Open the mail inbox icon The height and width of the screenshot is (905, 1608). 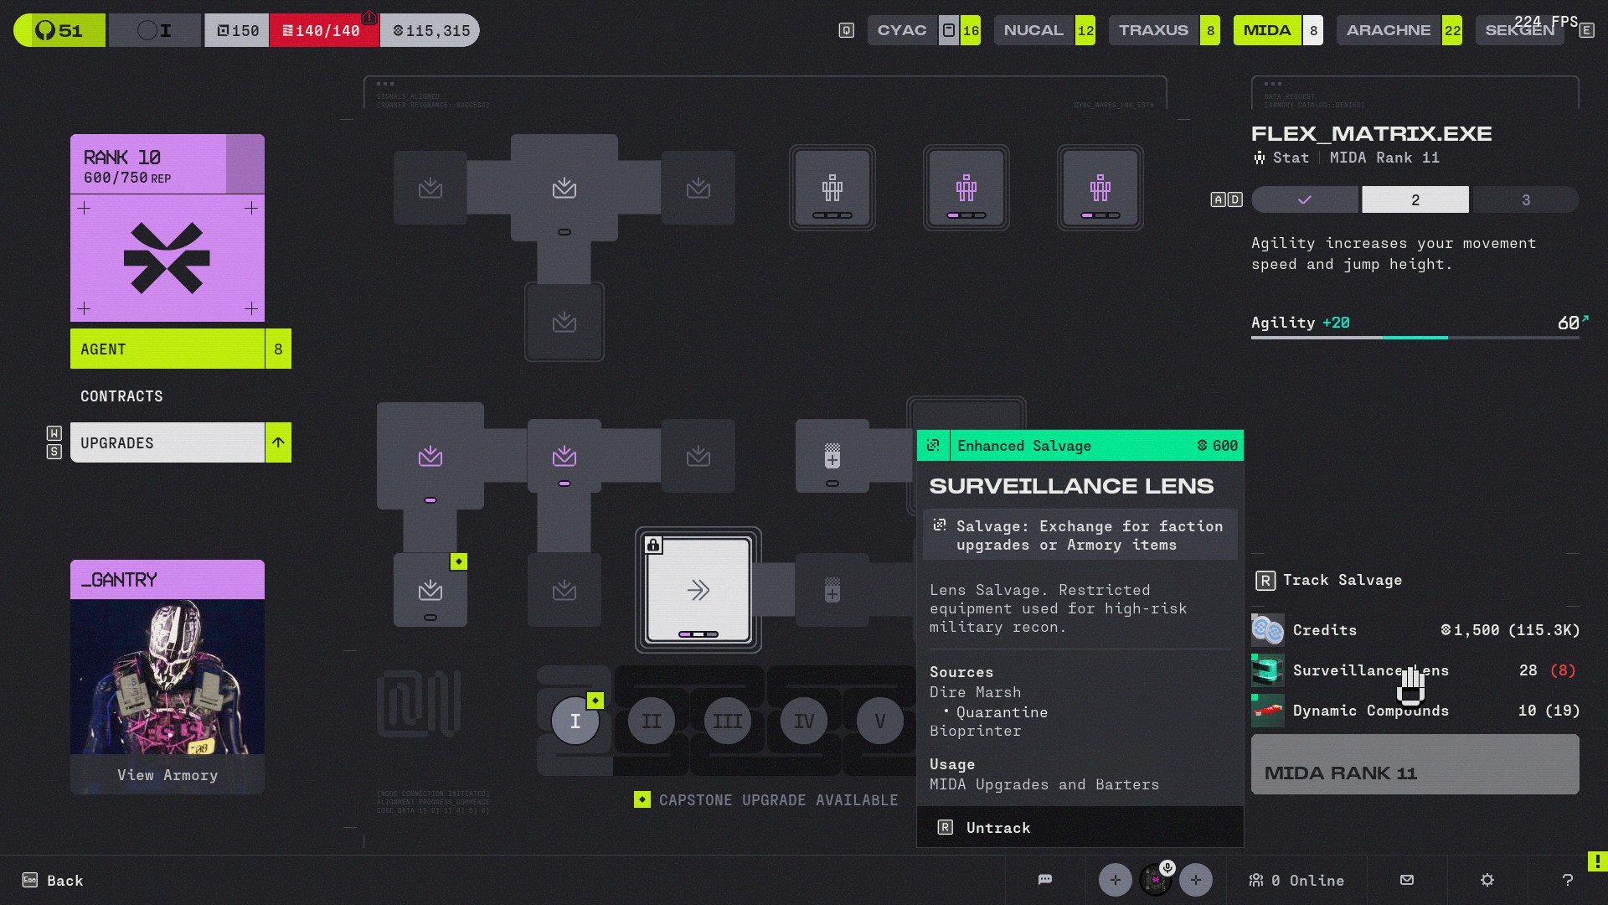[1407, 880]
